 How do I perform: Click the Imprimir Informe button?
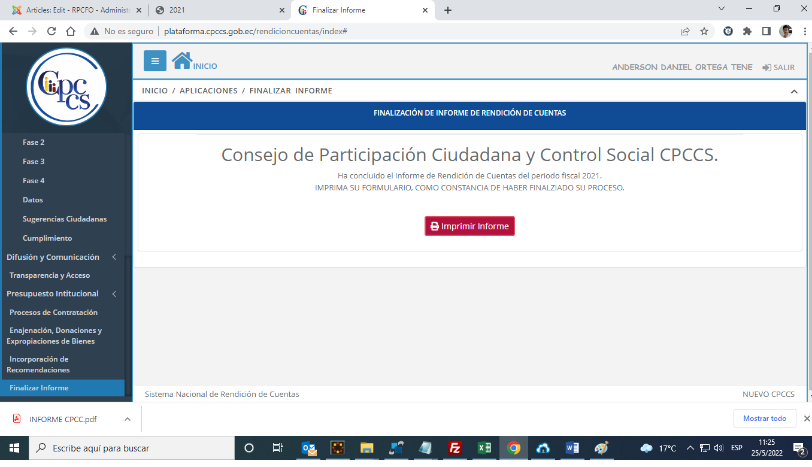point(469,226)
